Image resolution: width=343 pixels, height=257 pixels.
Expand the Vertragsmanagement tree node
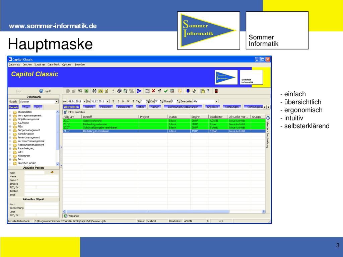(10, 116)
